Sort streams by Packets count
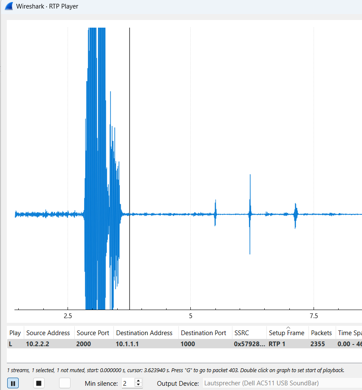Viewport: 362px width, 390px height. click(322, 333)
